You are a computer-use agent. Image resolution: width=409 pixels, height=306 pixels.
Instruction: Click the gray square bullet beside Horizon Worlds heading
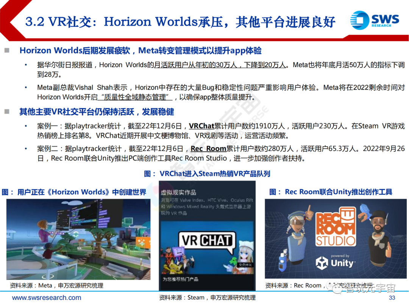(x=7, y=50)
